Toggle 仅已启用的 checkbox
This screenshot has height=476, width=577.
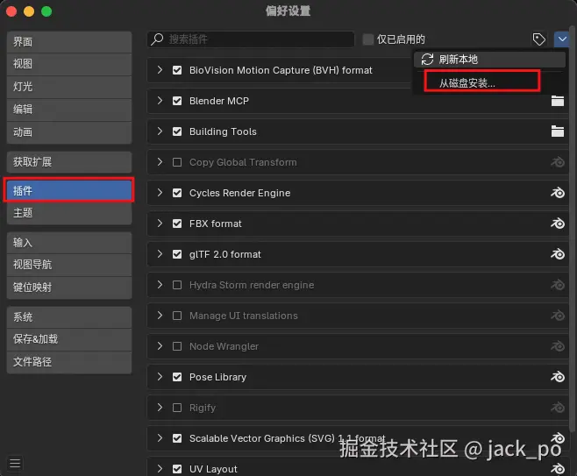tap(368, 39)
